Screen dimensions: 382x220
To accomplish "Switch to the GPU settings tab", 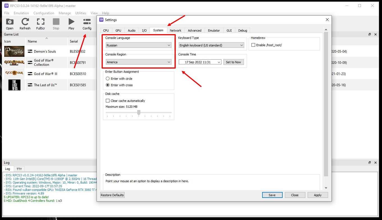I will 118,31.
